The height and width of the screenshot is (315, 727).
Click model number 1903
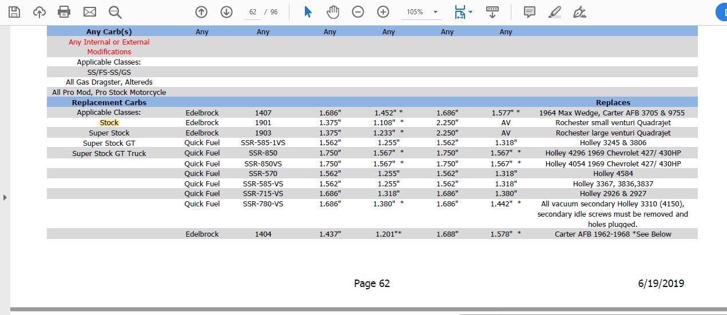tap(263, 133)
